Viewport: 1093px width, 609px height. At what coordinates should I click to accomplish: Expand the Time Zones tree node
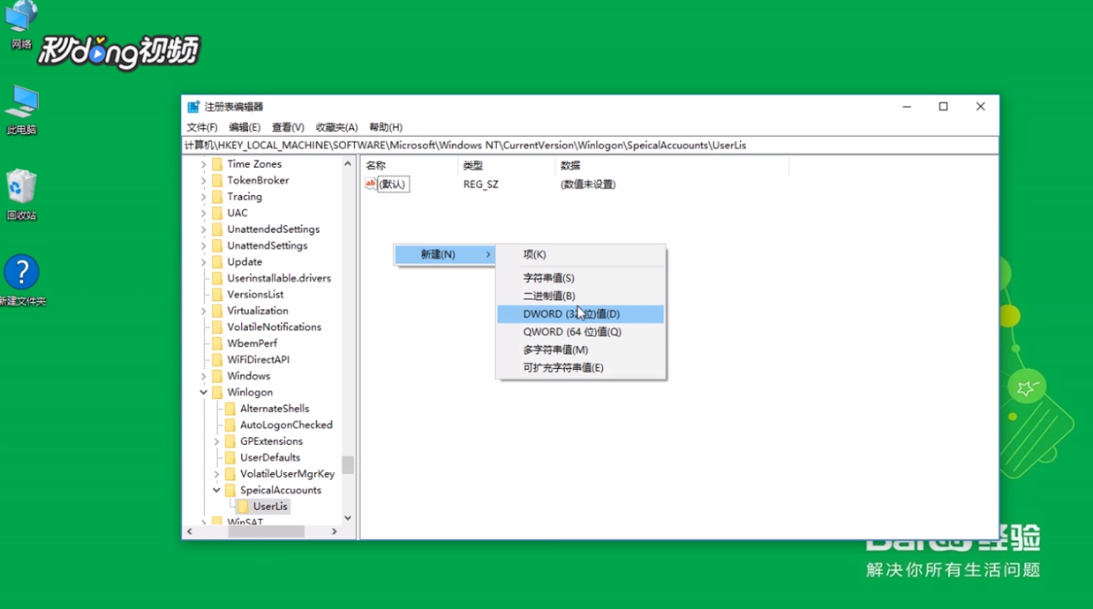(204, 164)
